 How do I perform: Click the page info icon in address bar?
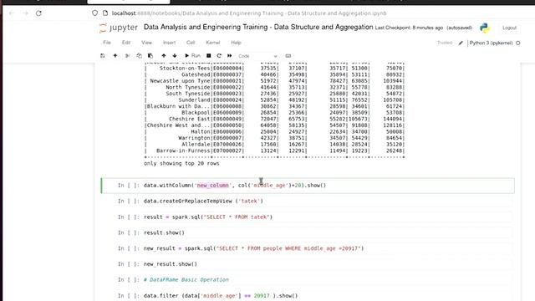105,13
